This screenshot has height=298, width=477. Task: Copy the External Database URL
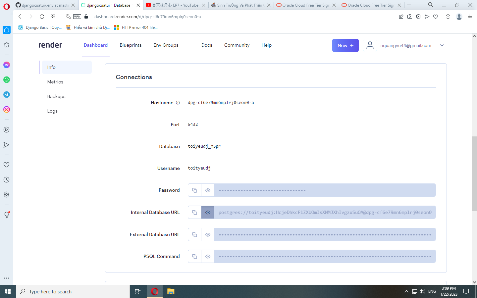[x=194, y=234]
